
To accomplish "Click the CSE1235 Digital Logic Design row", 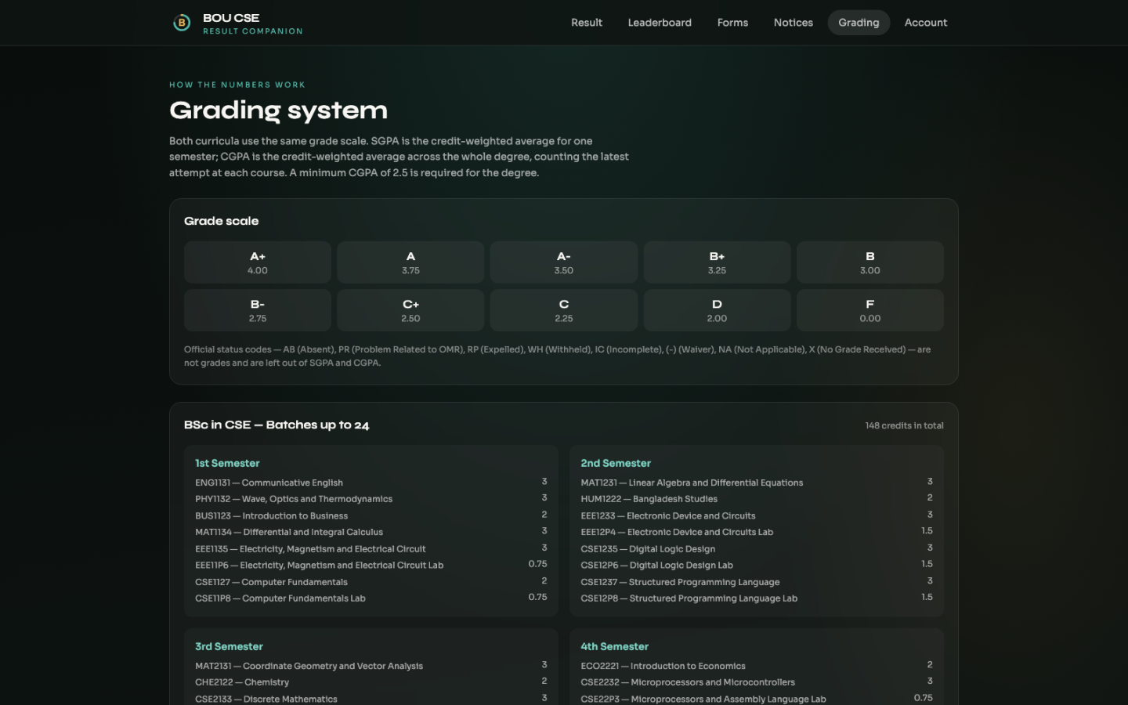I will click(757, 548).
